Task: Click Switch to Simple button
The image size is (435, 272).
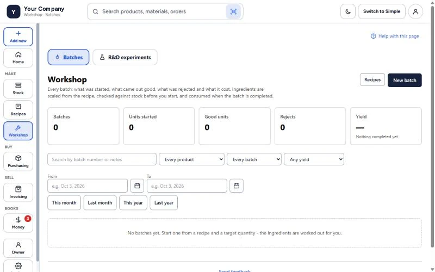Action: pos(382,11)
